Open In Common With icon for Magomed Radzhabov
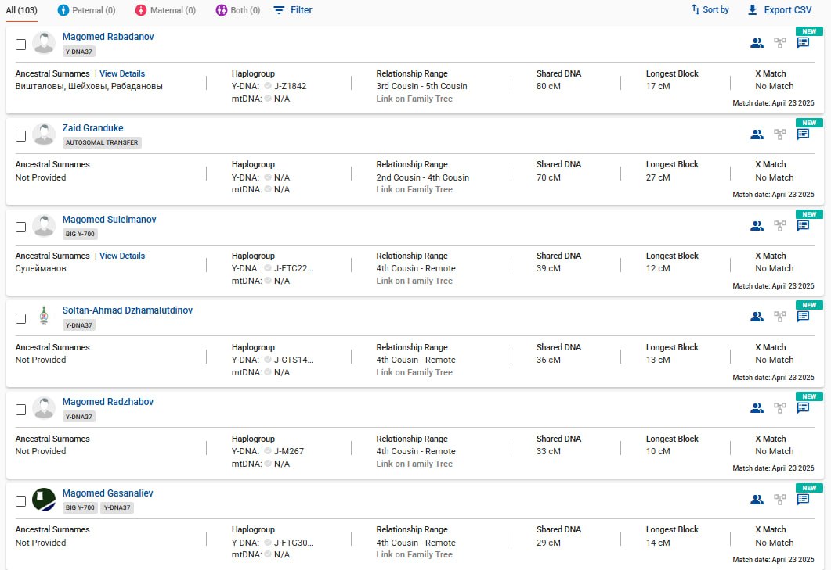831x570 pixels. 757,408
